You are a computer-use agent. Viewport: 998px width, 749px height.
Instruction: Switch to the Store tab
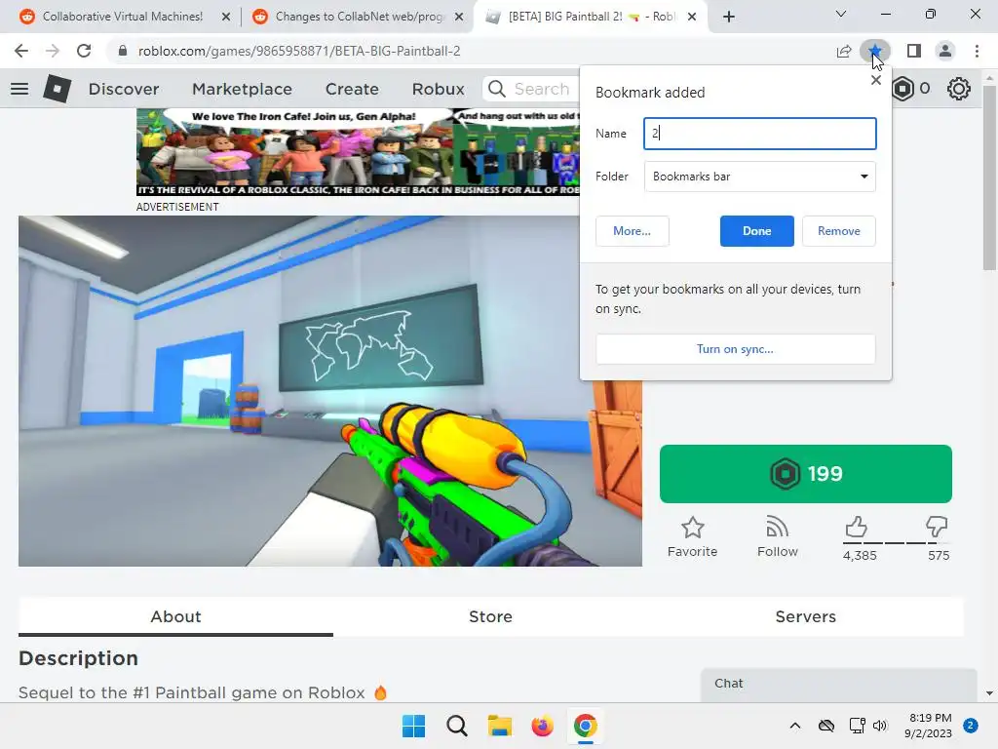[491, 616]
